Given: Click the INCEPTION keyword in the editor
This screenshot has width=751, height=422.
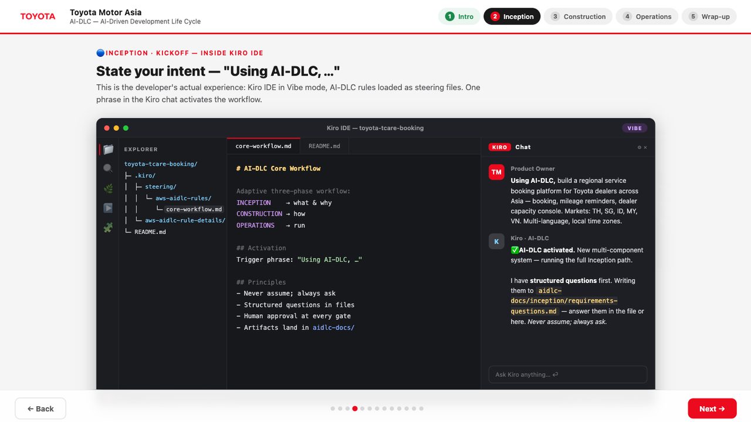Looking at the screenshot, I should [x=253, y=203].
